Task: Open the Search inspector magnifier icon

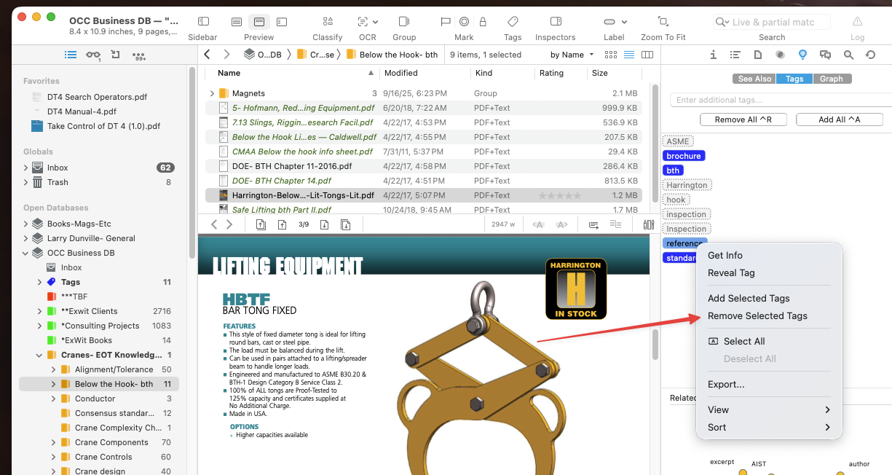Action: tap(848, 55)
